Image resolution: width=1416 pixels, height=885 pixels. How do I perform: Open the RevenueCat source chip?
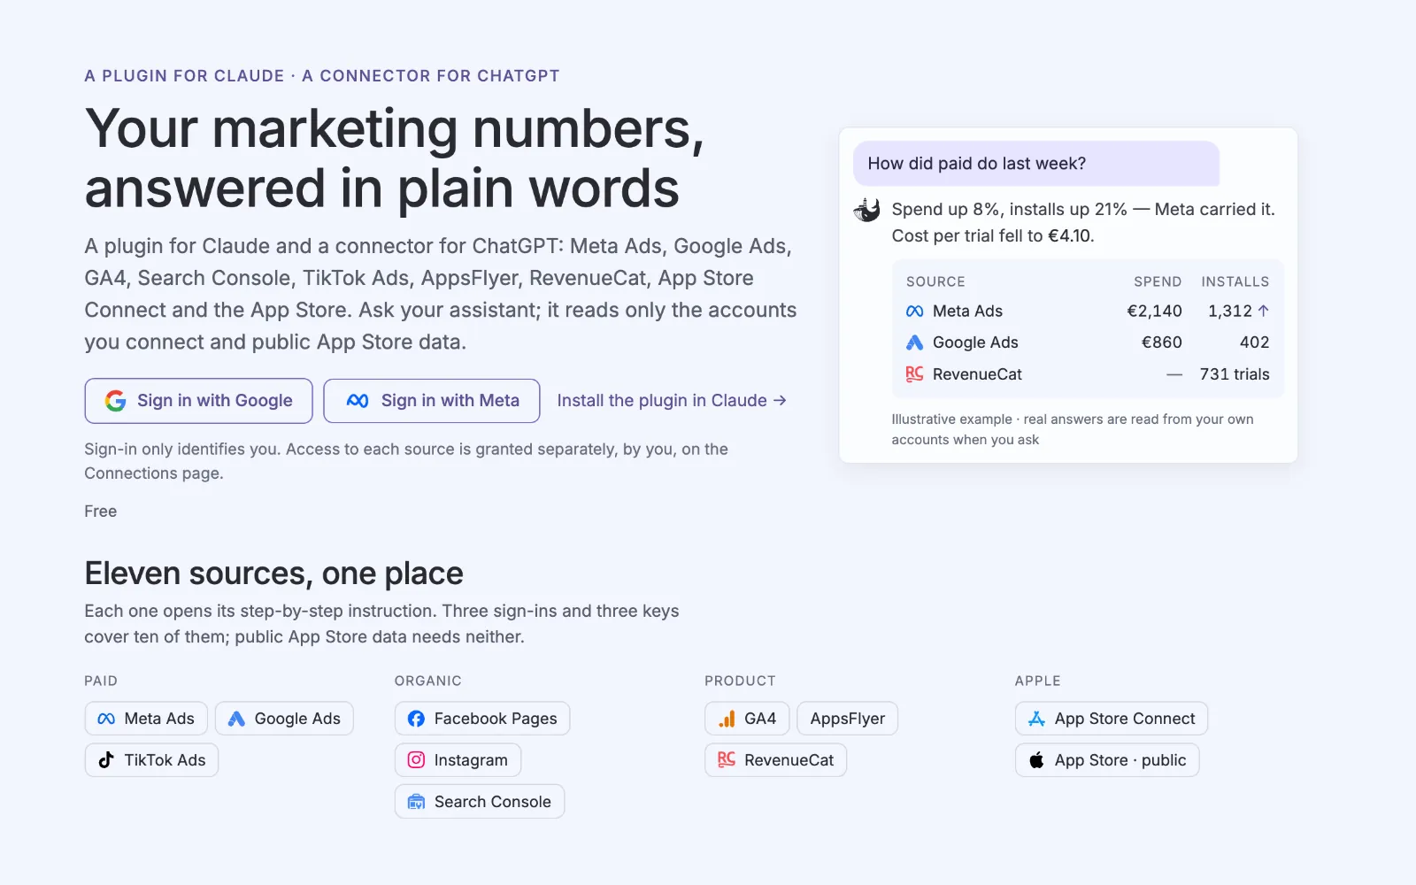[x=776, y=760]
